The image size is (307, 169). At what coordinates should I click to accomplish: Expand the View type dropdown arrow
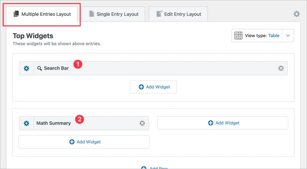click(288, 36)
